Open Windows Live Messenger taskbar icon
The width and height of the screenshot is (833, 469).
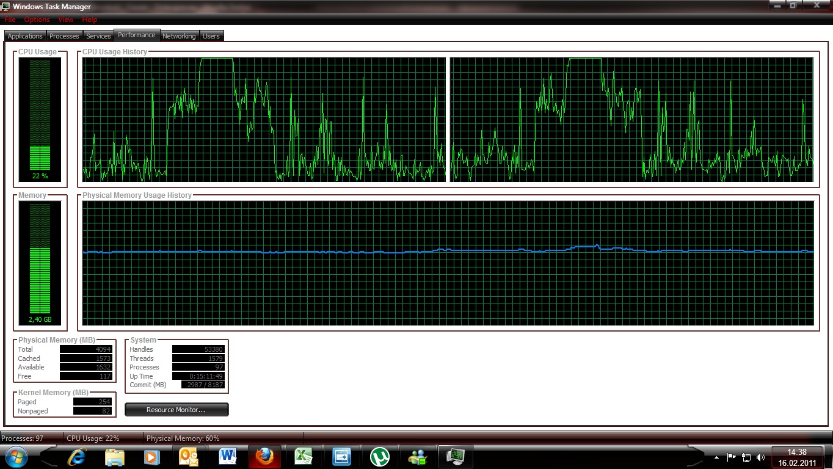click(x=418, y=456)
